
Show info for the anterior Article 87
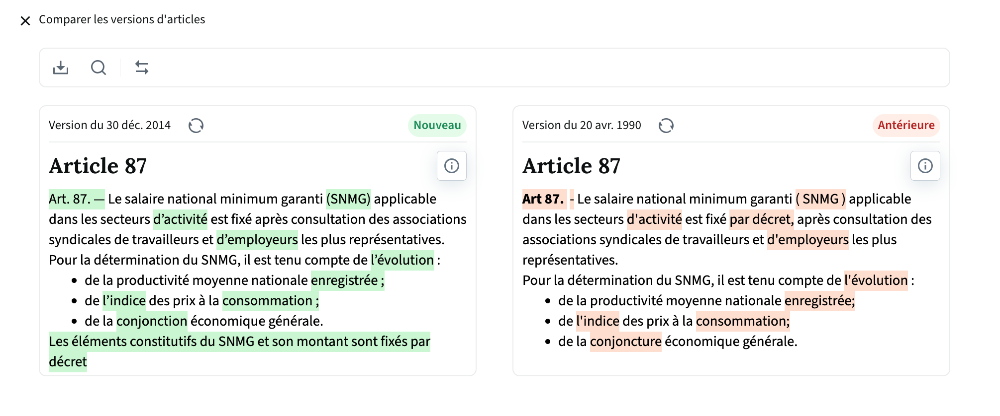point(925,166)
